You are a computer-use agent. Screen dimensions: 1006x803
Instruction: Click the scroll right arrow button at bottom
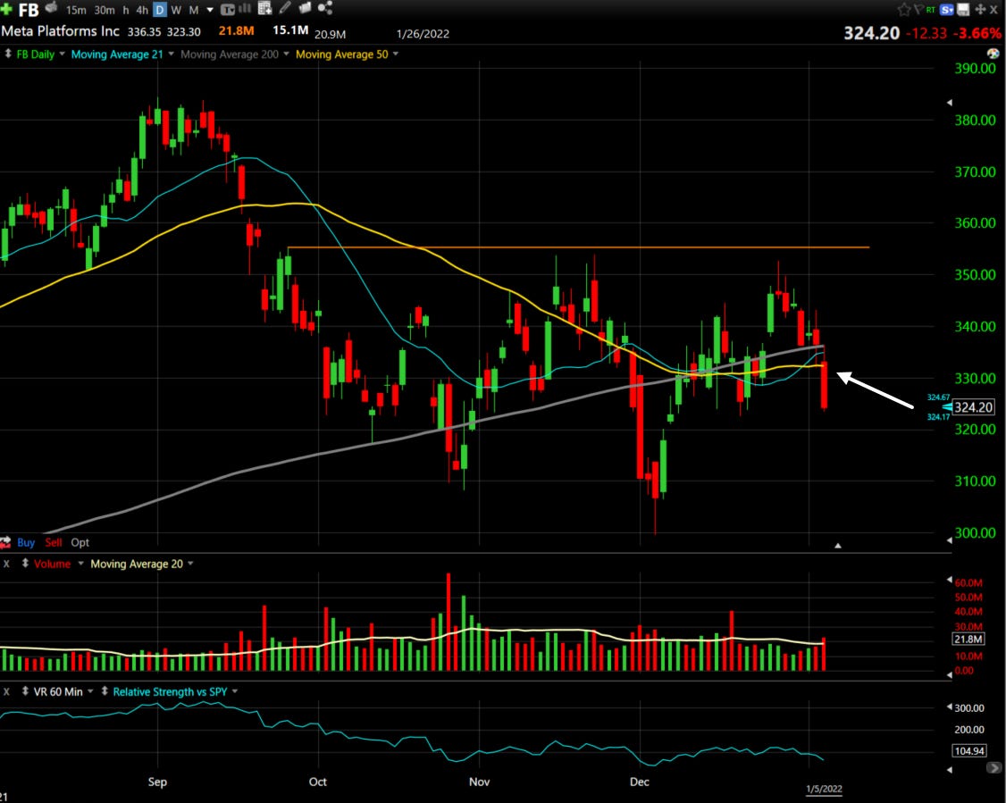point(993,768)
